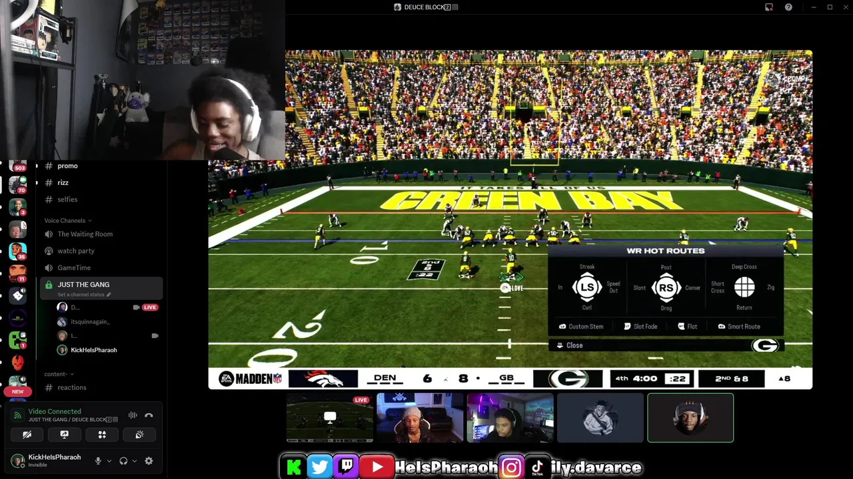Open User Settings gear
The image size is (853, 479).
[x=149, y=460]
